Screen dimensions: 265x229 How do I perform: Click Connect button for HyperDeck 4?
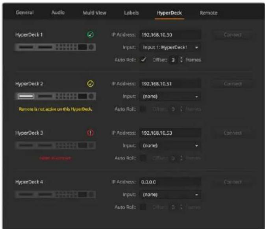coord(233,182)
